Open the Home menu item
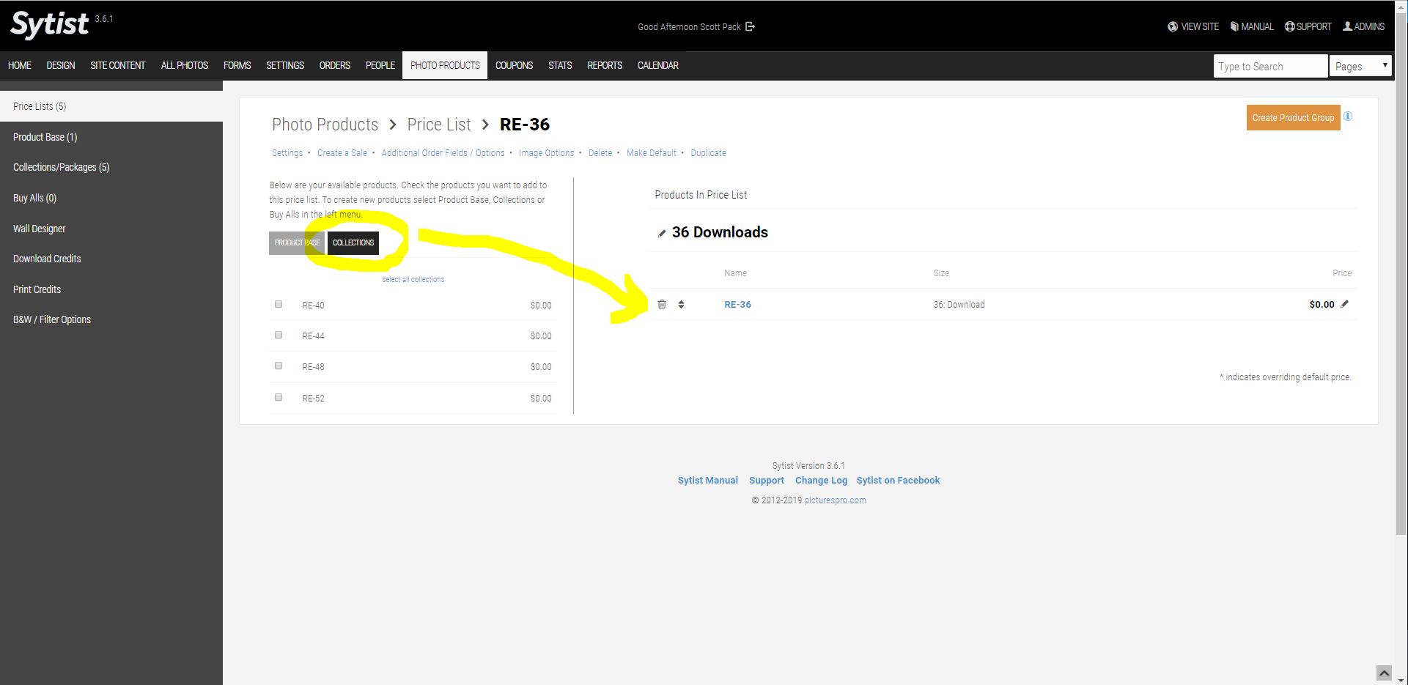Image resolution: width=1408 pixels, height=685 pixels. [x=20, y=65]
